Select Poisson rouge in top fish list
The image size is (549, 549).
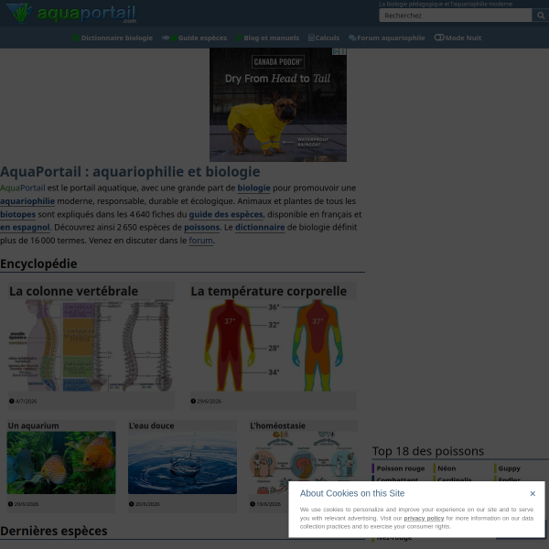pyautogui.click(x=400, y=468)
